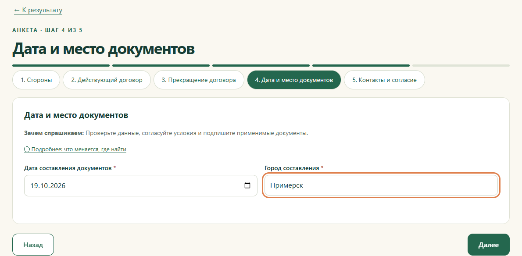Click the "Назад" button
Viewport: 522px width, 256px height.
(33, 245)
